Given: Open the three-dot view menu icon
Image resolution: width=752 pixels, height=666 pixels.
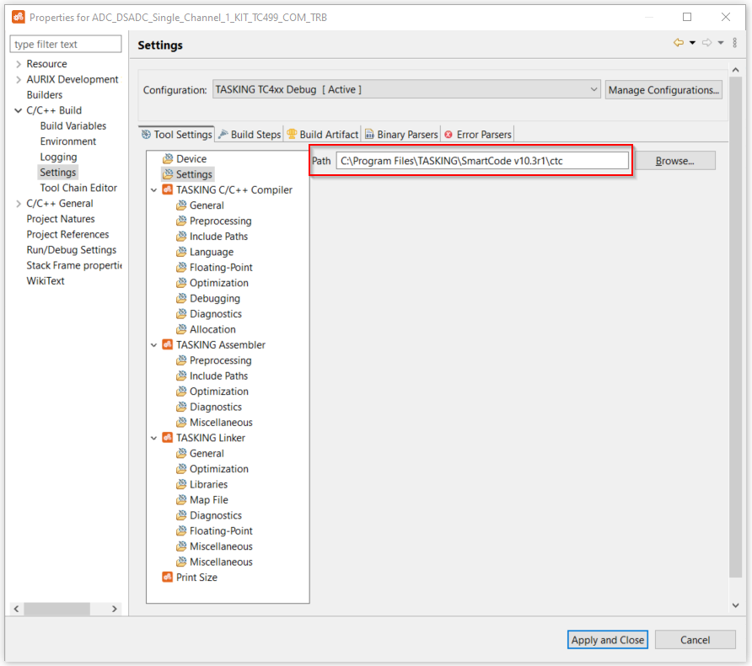Looking at the screenshot, I should click(735, 43).
